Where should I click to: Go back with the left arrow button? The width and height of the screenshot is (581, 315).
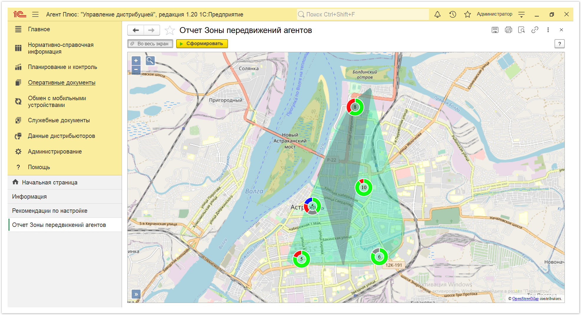pos(136,30)
